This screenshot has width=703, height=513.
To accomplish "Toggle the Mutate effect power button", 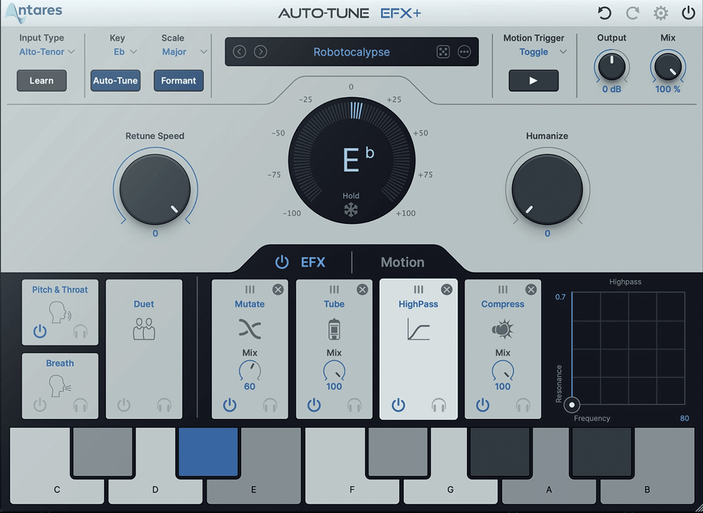I will coord(230,405).
